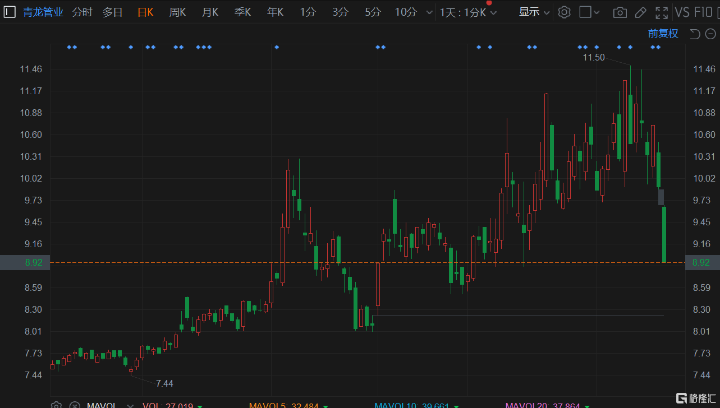Select the 季K quarterly candlestick tab

click(x=242, y=12)
